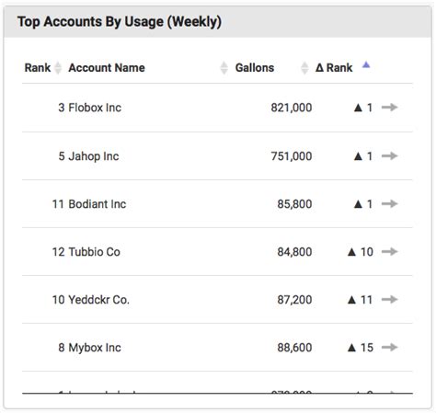Click the Top Accounts By Usage (Weekly) title
The width and height of the screenshot is (436, 413).
click(120, 22)
